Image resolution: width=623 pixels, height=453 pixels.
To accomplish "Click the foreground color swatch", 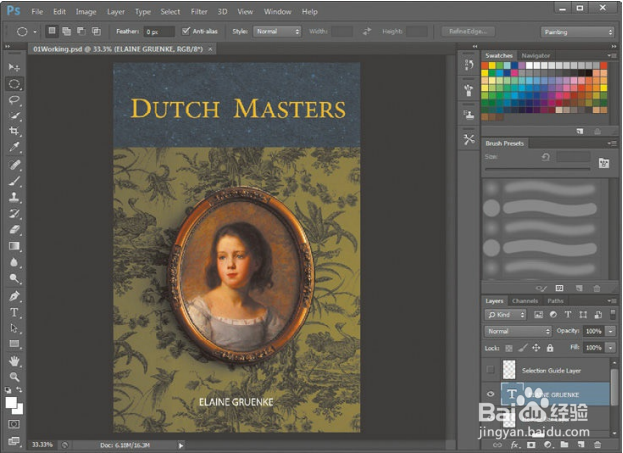I will pos(11,402).
